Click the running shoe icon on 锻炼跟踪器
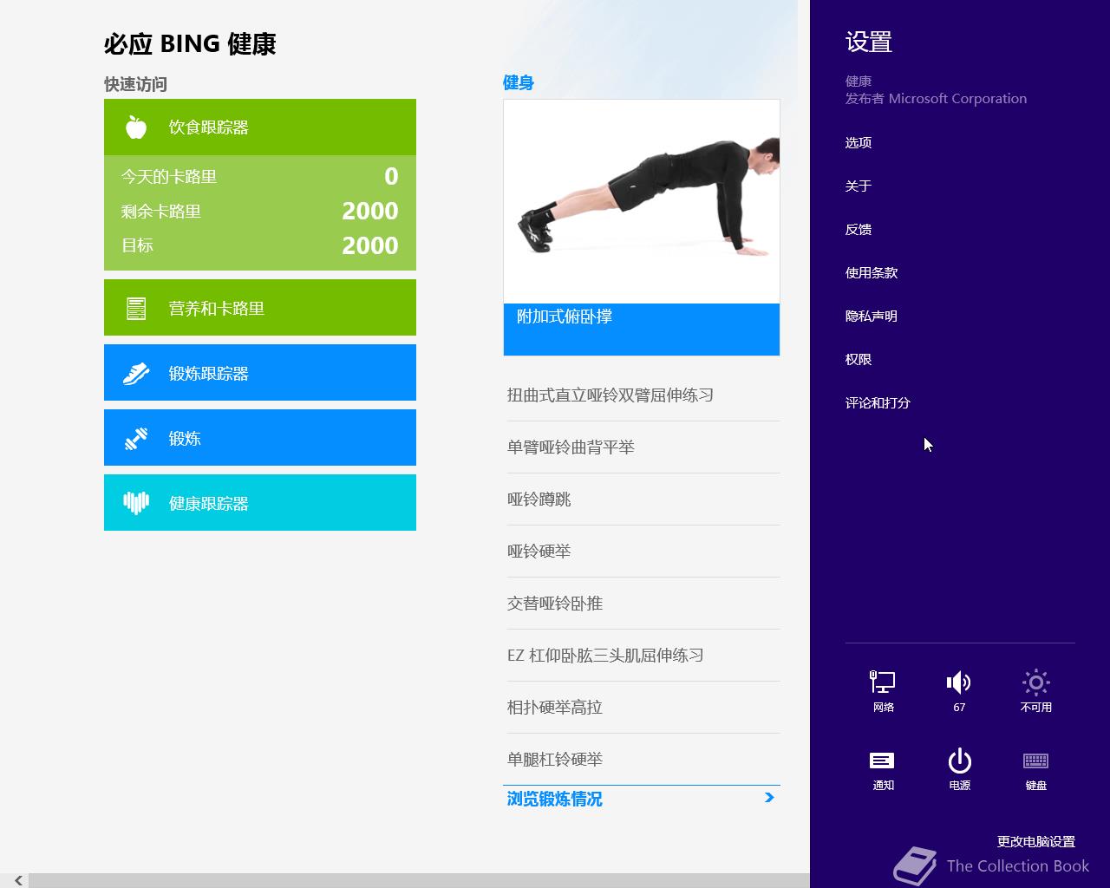 (136, 374)
